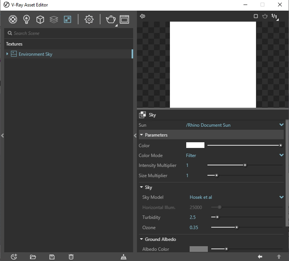Click the up arrow in the footer

[279, 256]
